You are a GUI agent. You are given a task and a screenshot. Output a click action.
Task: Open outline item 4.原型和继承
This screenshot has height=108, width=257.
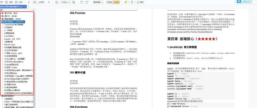pos(9,33)
